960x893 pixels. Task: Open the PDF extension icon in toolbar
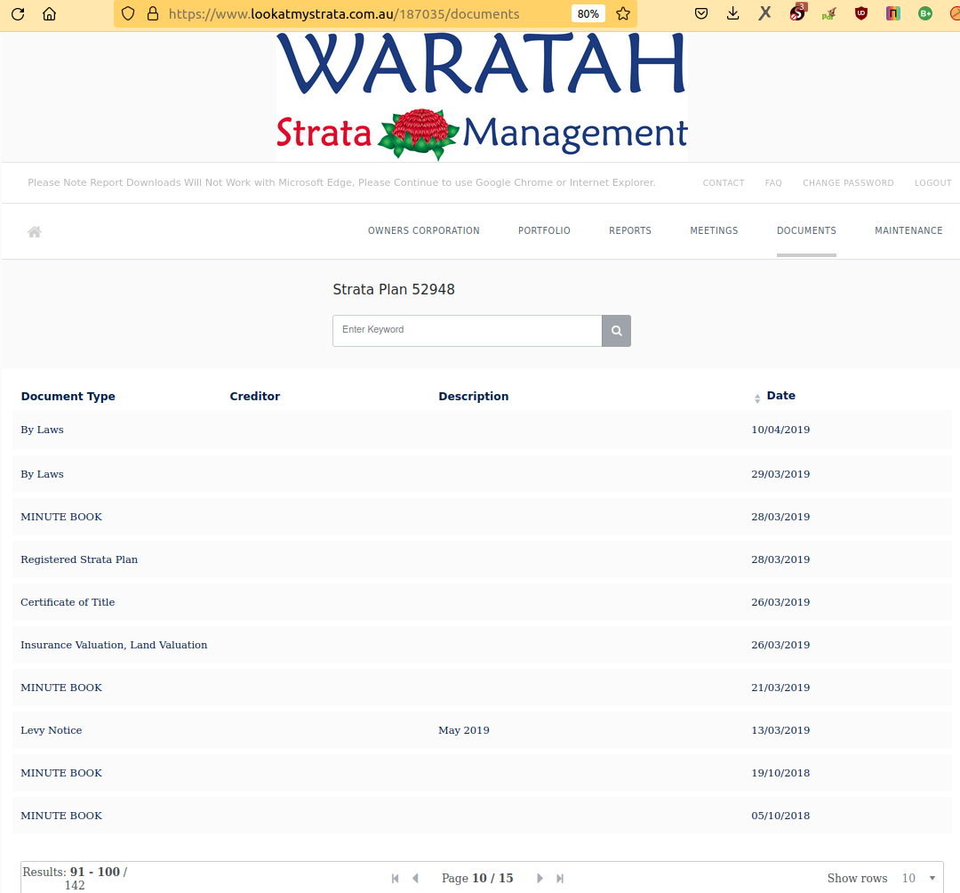point(829,13)
